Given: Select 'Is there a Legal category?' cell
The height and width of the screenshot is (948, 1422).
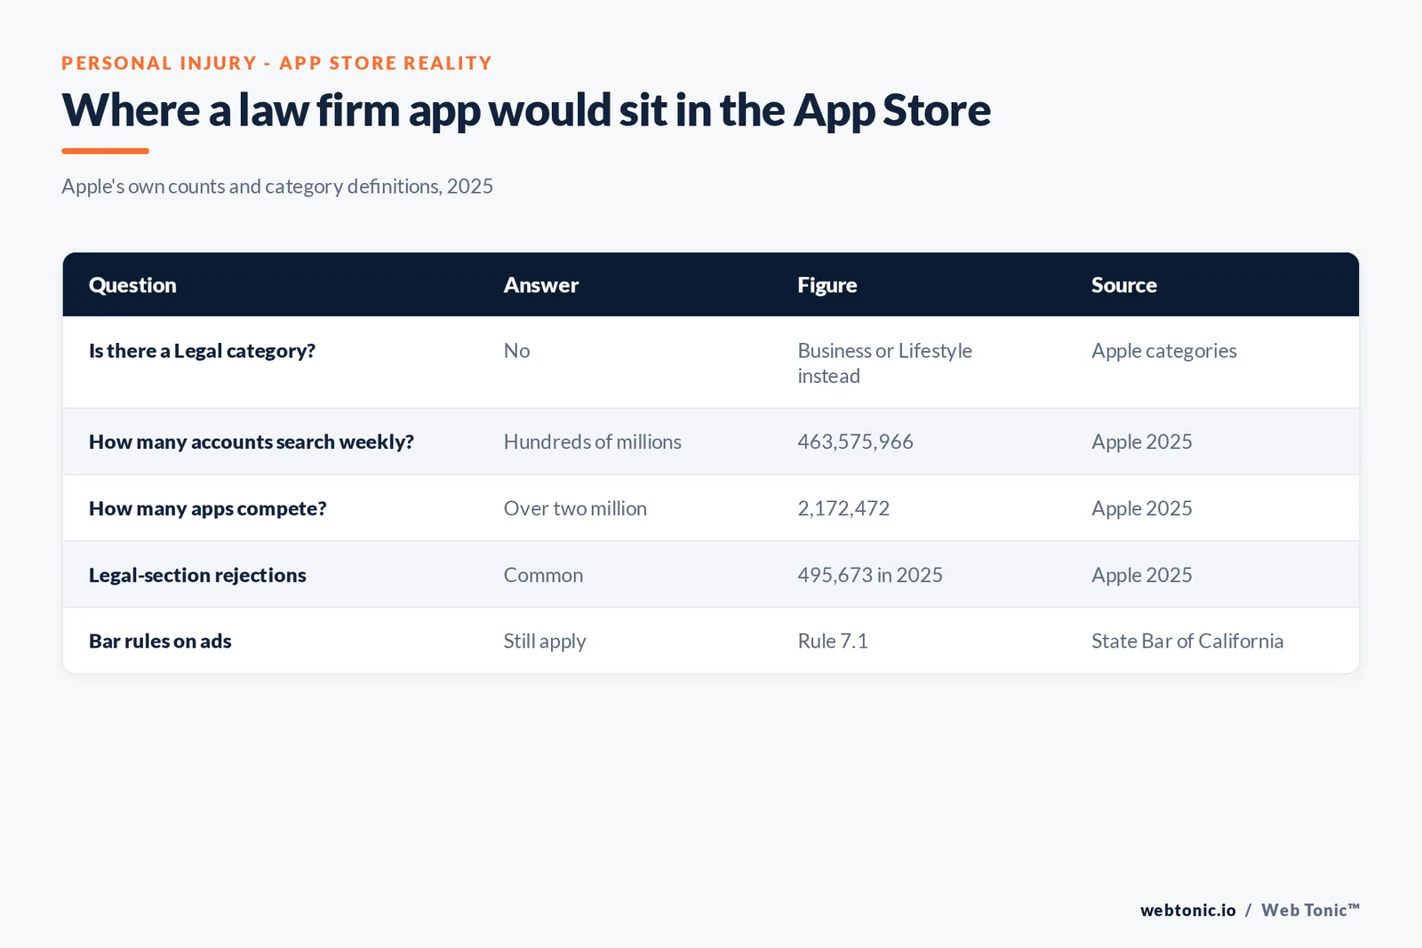Looking at the screenshot, I should coord(202,351).
